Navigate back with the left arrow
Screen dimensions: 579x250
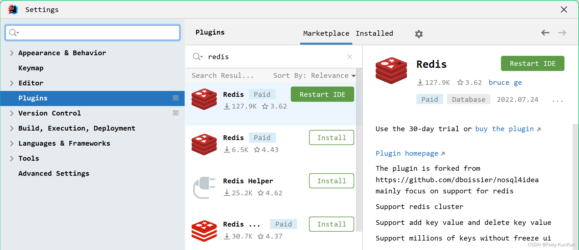coord(545,33)
